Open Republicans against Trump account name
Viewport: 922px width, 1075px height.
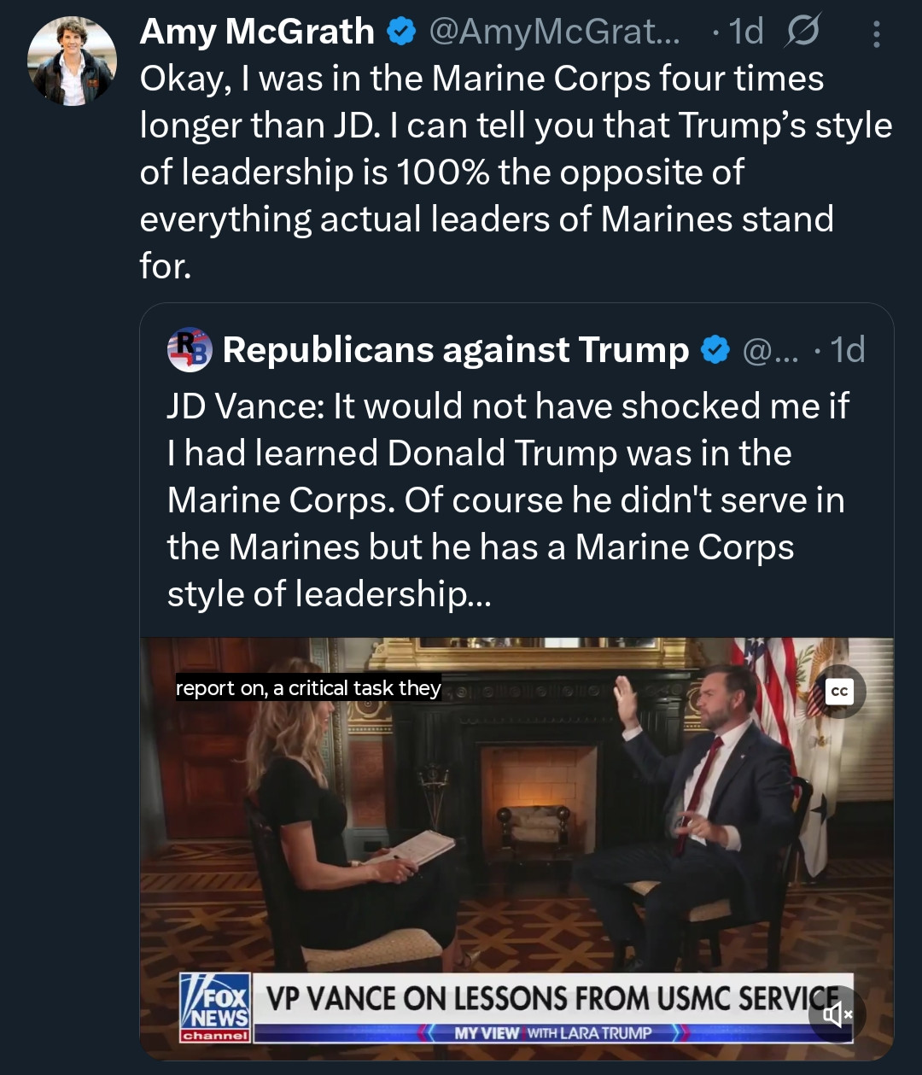pyautogui.click(x=456, y=349)
